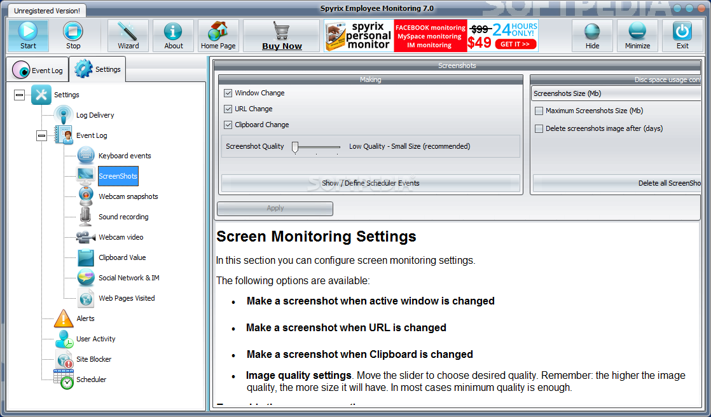Collapse the Event Log tree branch
Screen dimensions: 711x417
tap(41, 135)
